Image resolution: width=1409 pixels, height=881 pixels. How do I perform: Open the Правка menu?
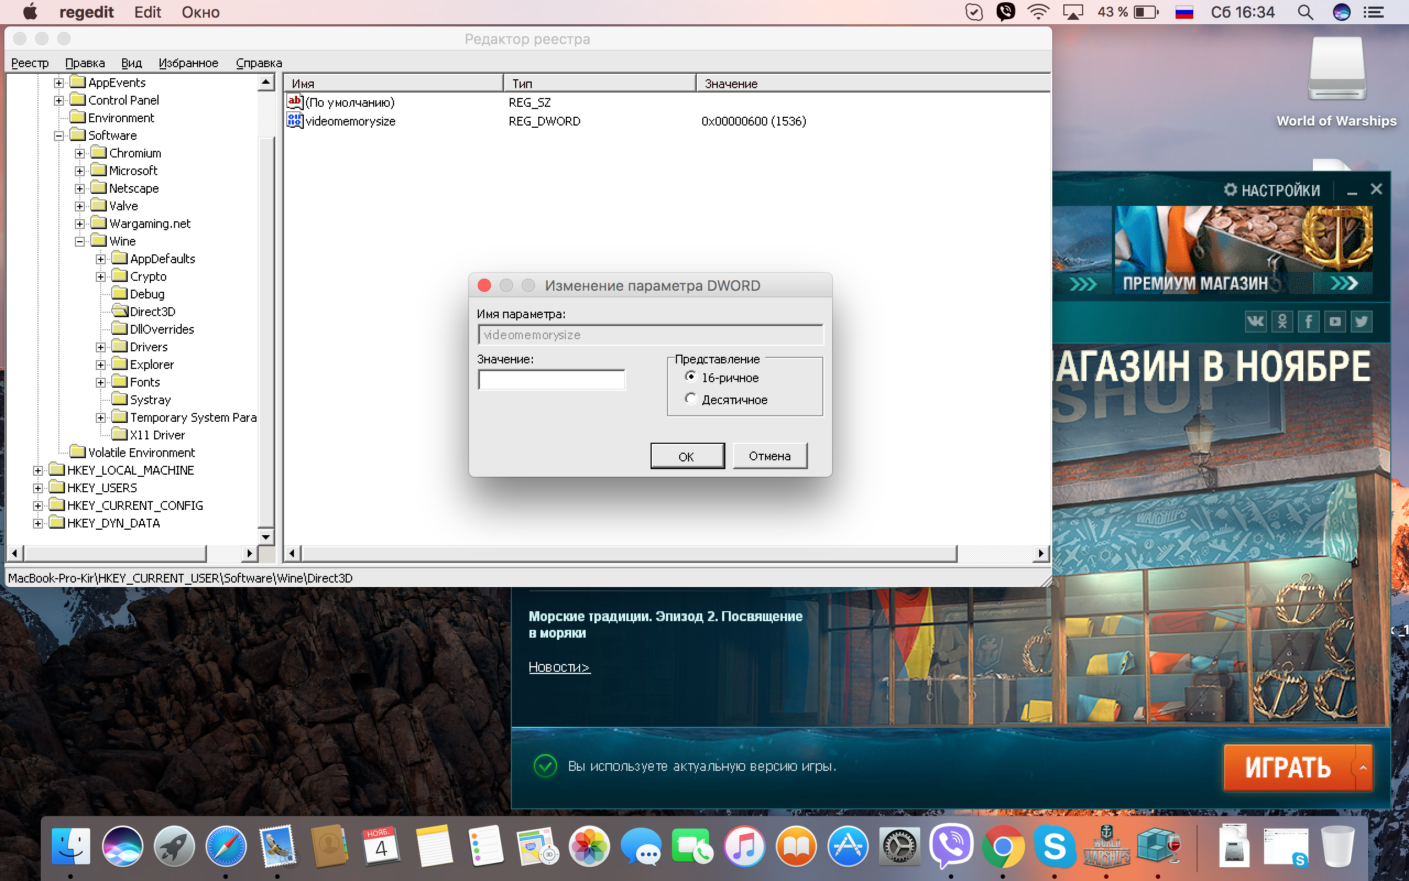click(85, 63)
